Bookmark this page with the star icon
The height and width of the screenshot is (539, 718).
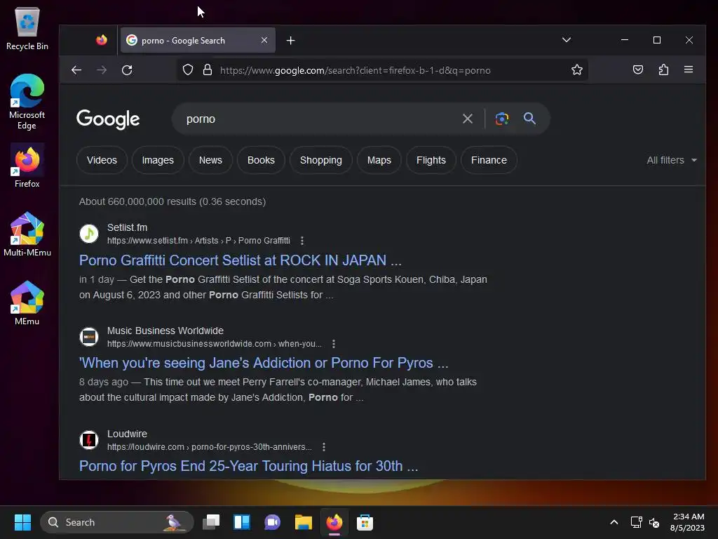click(577, 69)
